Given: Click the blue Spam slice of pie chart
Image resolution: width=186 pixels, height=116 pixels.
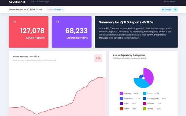Looking at the screenshot, I should coord(141,84).
